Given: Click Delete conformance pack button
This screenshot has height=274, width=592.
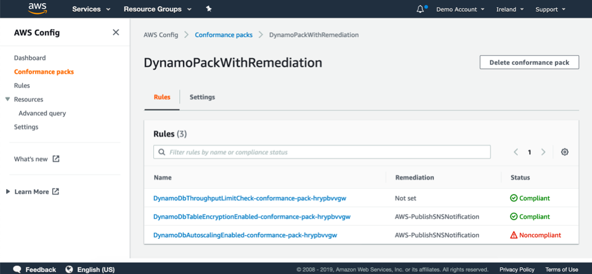Looking at the screenshot, I should point(529,62).
